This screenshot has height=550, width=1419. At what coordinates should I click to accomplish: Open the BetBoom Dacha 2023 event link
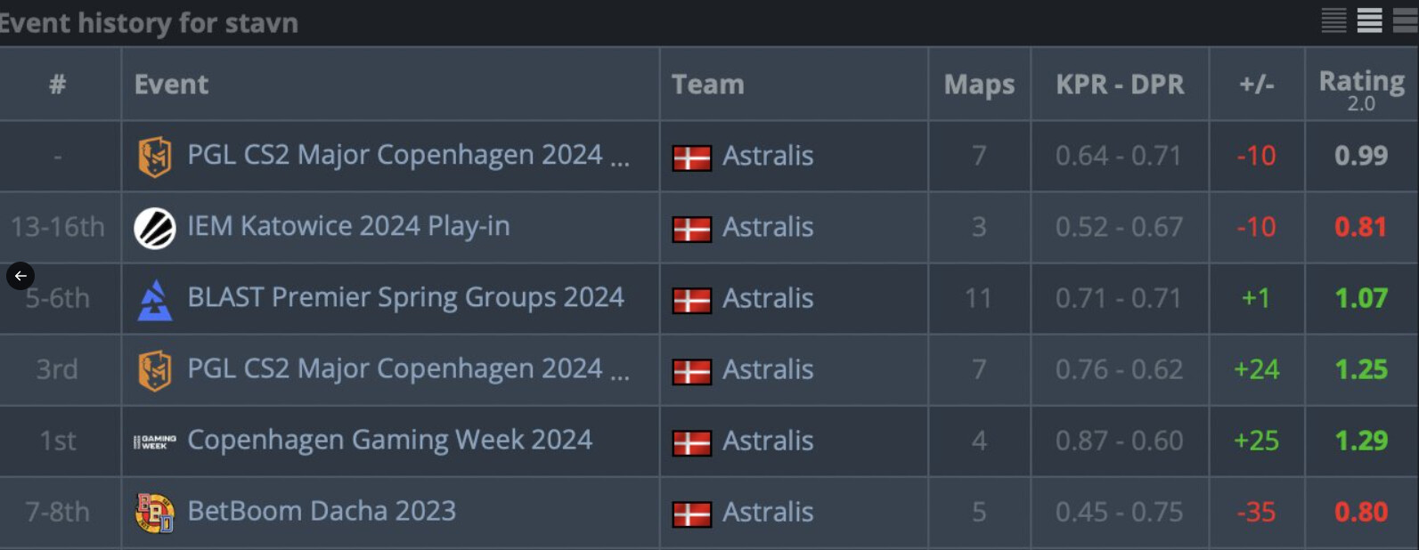pyautogui.click(x=322, y=511)
